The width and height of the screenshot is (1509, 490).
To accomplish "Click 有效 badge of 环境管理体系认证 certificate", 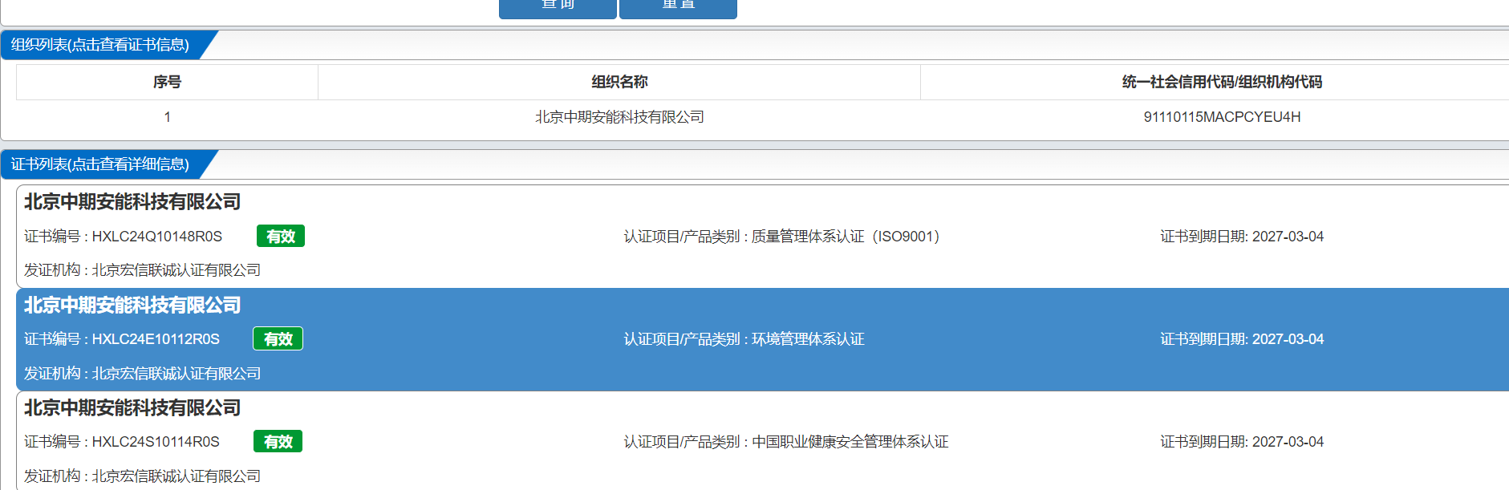I will [278, 339].
